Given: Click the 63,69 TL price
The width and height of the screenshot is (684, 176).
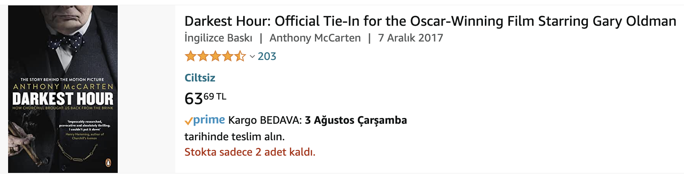Looking at the screenshot, I should (205, 98).
